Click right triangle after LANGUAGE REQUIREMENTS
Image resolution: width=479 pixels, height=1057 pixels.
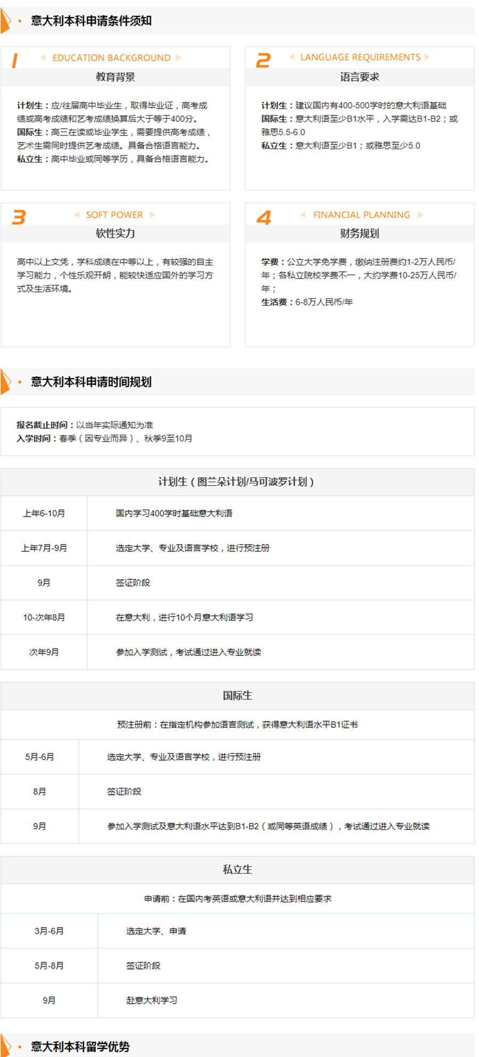427,57
